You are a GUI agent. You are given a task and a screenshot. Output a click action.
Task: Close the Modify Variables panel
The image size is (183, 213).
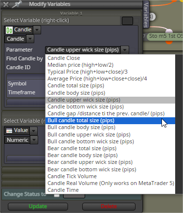tap(6, 4)
